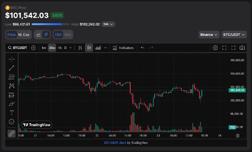
Task: Open time axis settings gear icon
Action: pos(238,136)
